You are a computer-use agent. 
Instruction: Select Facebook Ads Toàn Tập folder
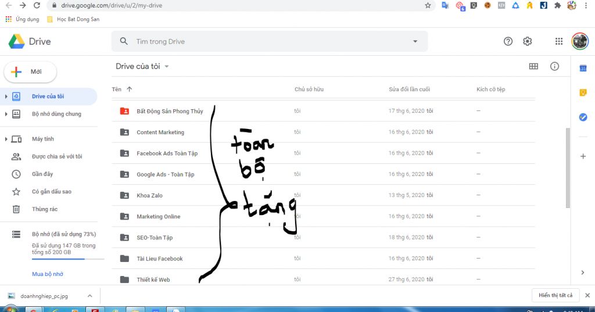pyautogui.click(x=323, y=153)
